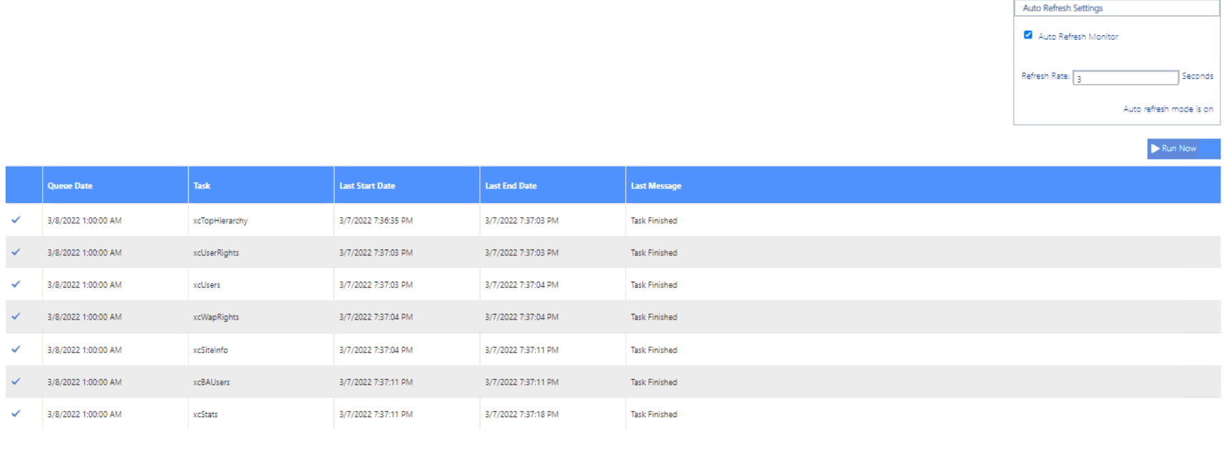Screen dimensions: 1224x456
Task: Toggle the Auto Refresh Monitor checkbox
Action: click(1028, 35)
